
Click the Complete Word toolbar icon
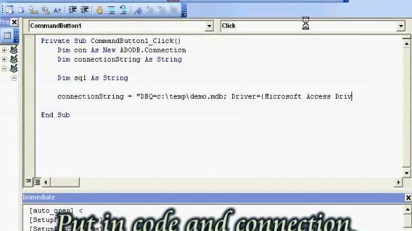[57, 10]
